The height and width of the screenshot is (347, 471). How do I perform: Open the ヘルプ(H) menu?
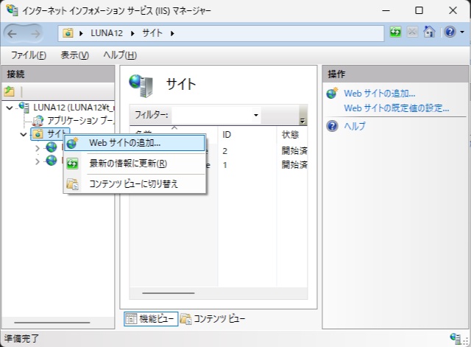click(x=120, y=55)
